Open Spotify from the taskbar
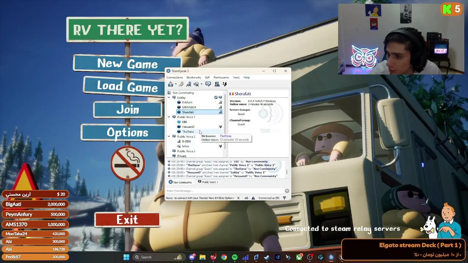The width and height of the screenshot is (468, 263). (x=235, y=257)
